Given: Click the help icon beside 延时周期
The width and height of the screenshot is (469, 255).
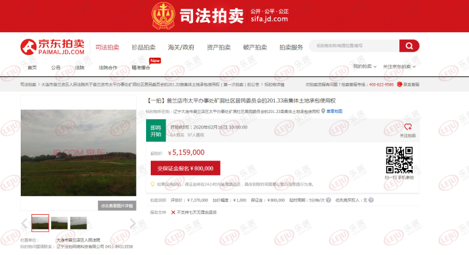Looking at the screenshot, I should (x=328, y=200).
